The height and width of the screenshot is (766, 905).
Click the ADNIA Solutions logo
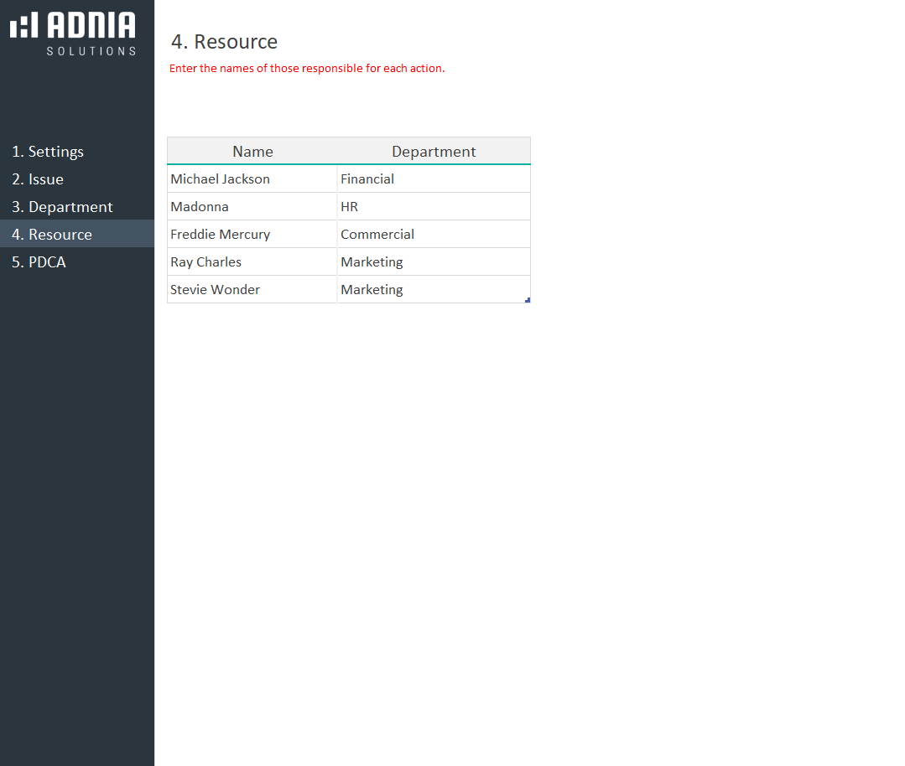coord(73,34)
